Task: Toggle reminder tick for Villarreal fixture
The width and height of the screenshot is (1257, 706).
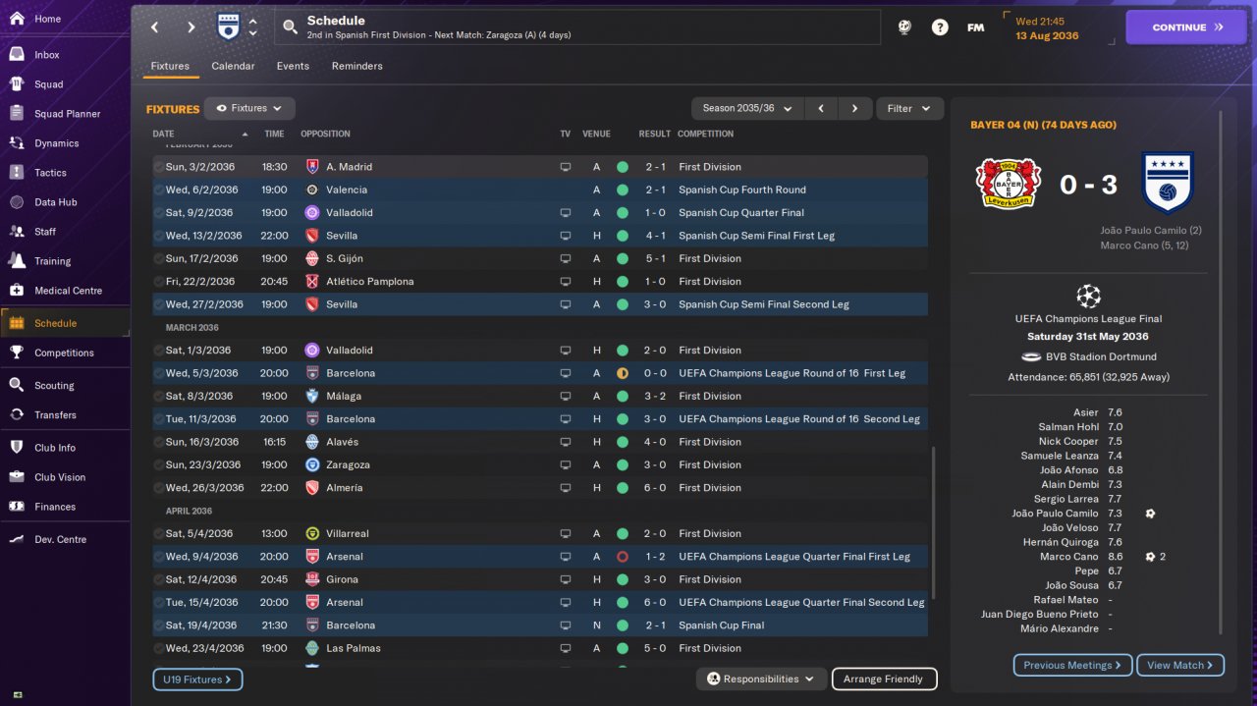Action: pos(159,533)
